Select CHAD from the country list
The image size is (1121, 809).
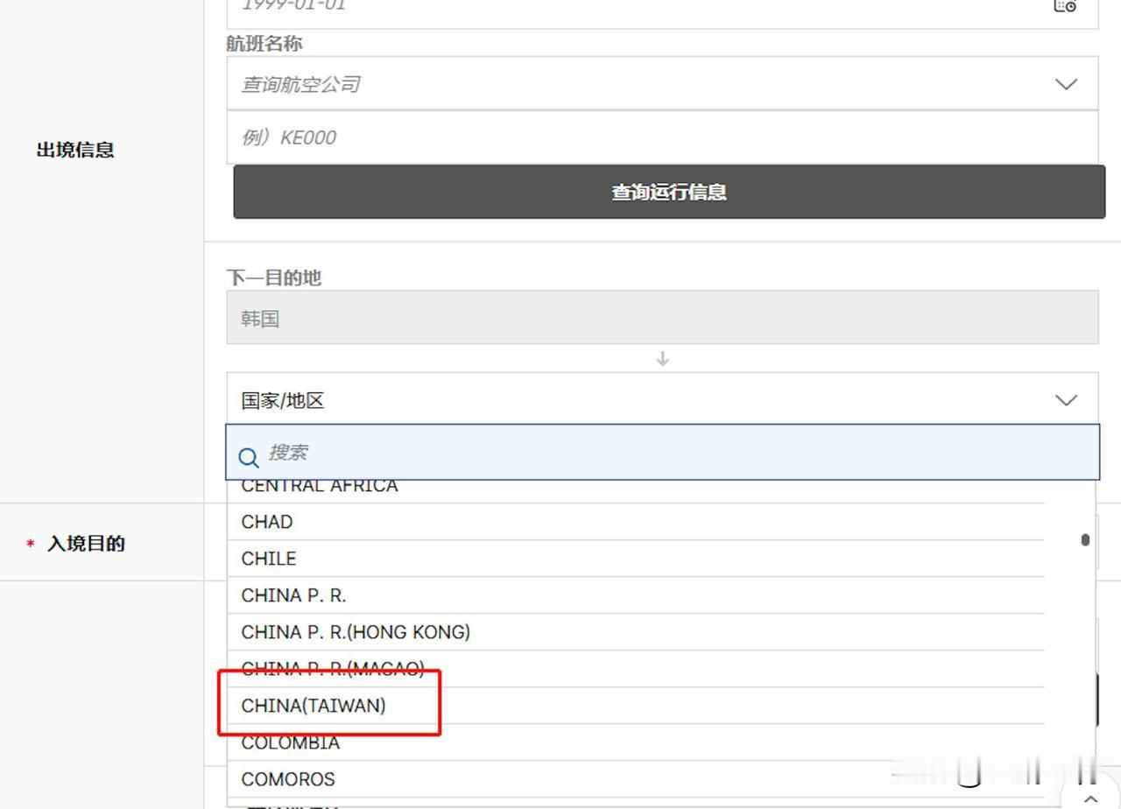[350, 521]
